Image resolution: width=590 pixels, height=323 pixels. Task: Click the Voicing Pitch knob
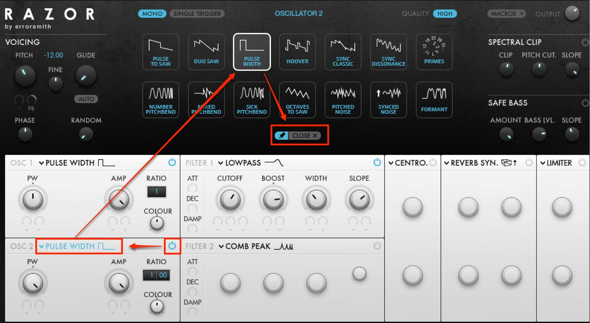pyautogui.click(x=25, y=75)
